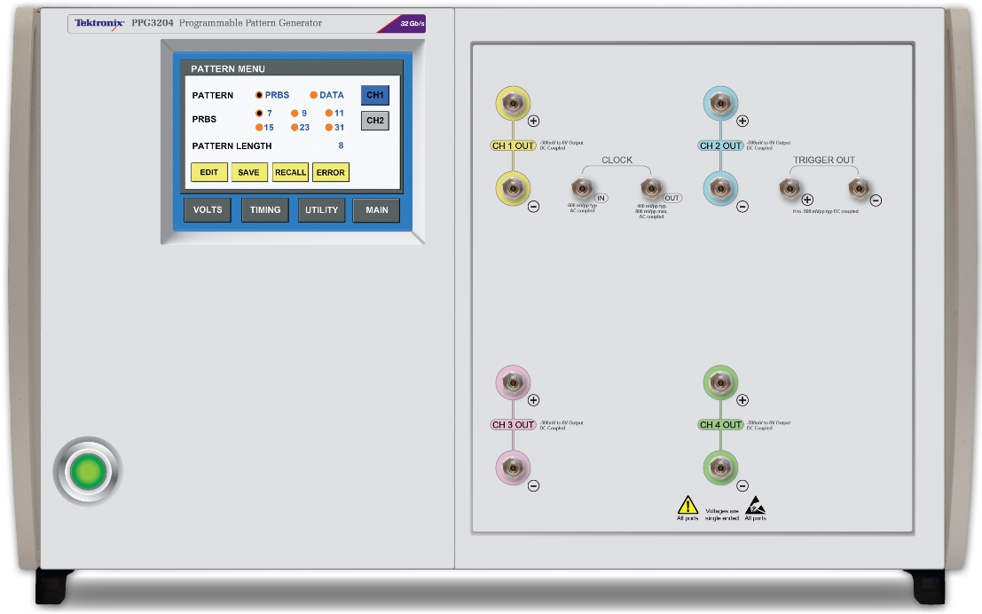Screen dimensions: 982x614
Task: Click the CH 4 OUT negative connector
Action: tap(719, 467)
